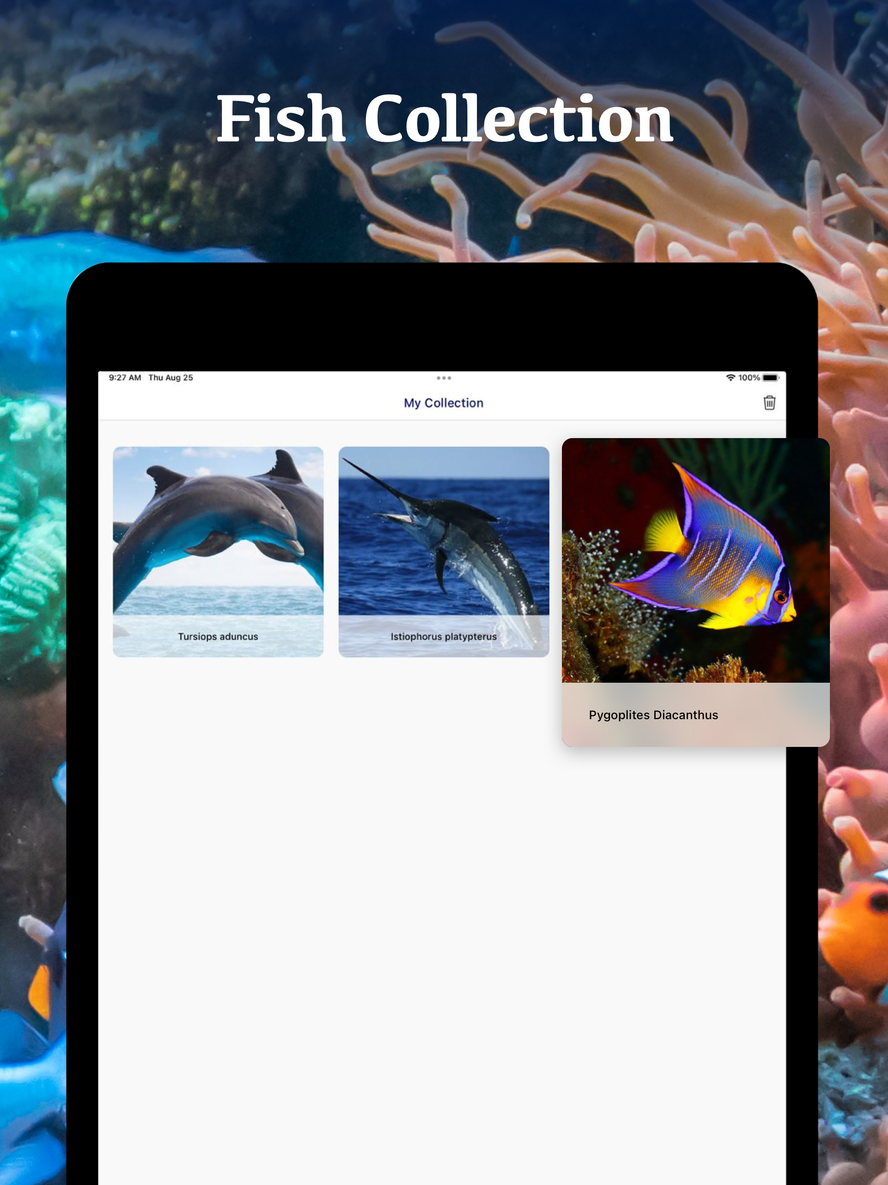888x1185 pixels.
Task: Tap the trash delete icon
Action: click(769, 403)
